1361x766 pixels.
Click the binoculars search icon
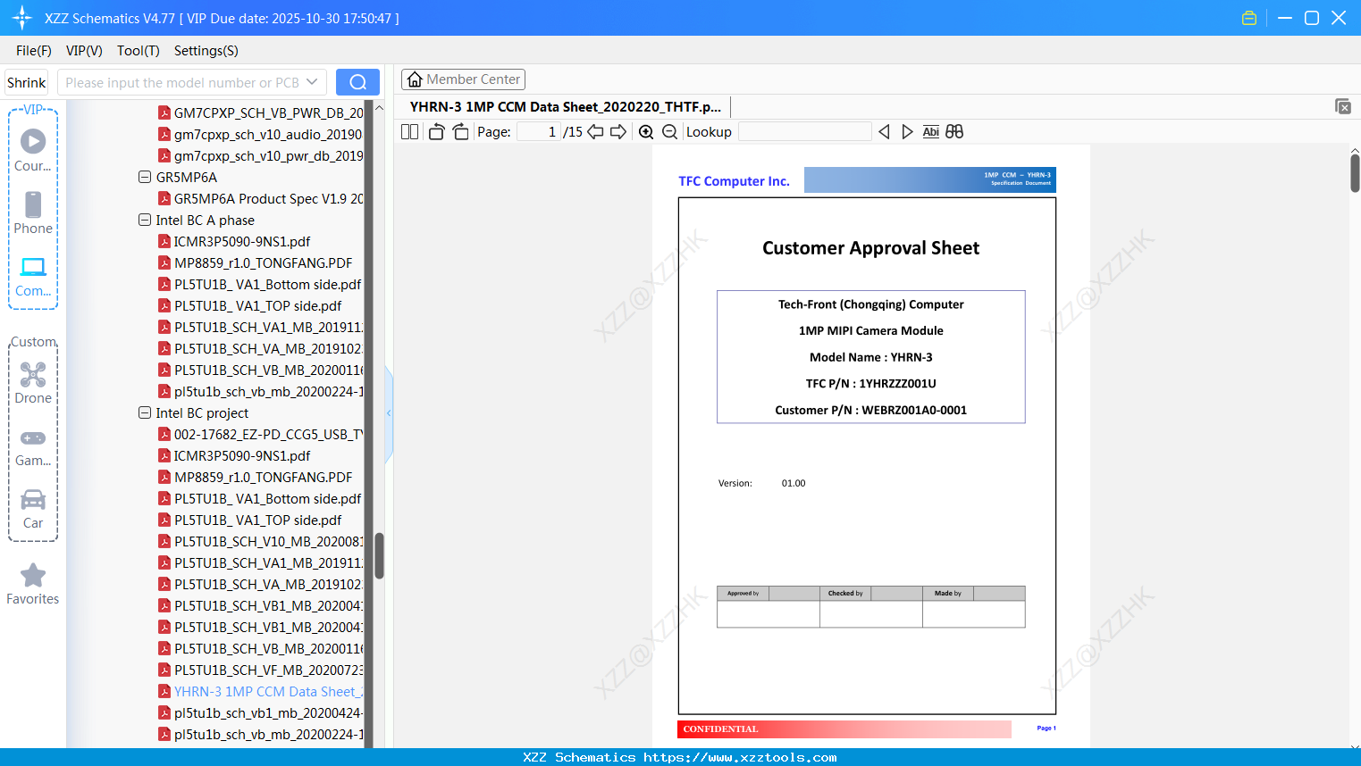[954, 132]
